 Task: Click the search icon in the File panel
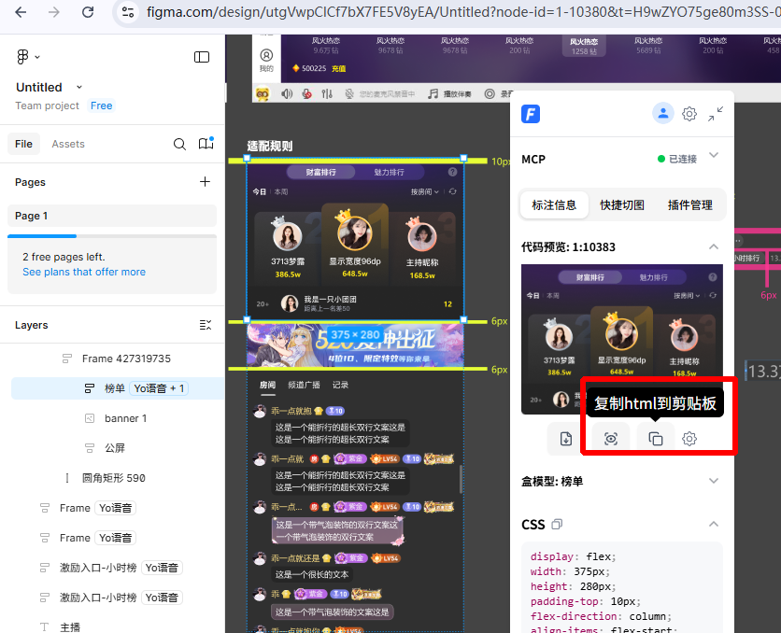coord(179,144)
